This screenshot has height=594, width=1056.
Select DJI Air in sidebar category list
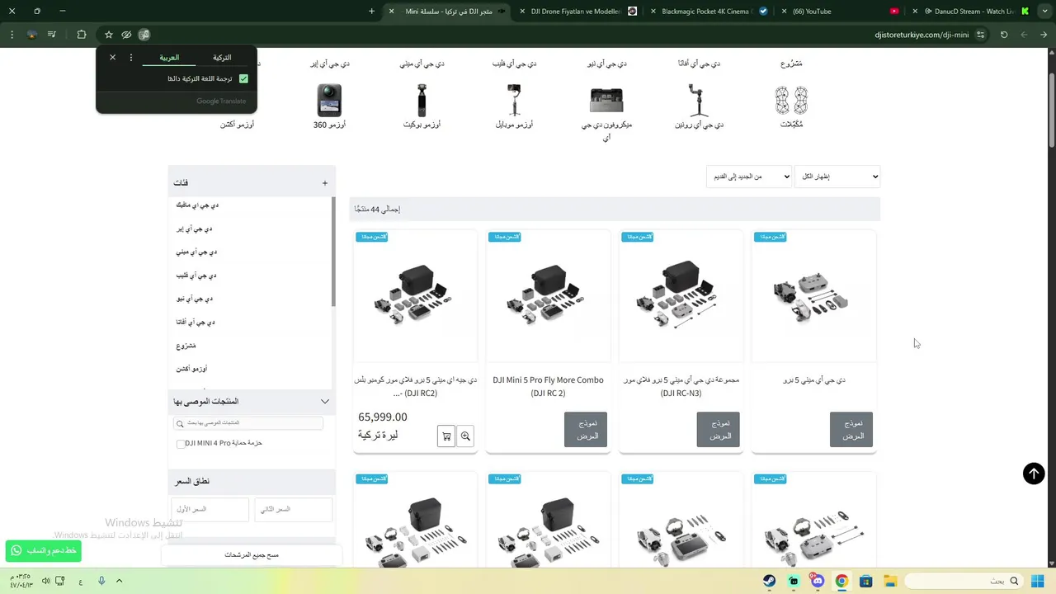[195, 229]
